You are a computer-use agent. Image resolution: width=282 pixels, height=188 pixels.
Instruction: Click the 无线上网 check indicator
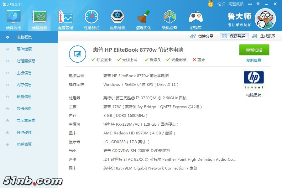coord(127,60)
